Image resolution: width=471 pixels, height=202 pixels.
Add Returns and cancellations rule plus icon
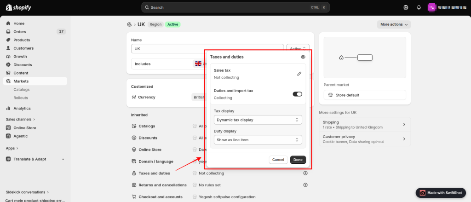click(305, 185)
